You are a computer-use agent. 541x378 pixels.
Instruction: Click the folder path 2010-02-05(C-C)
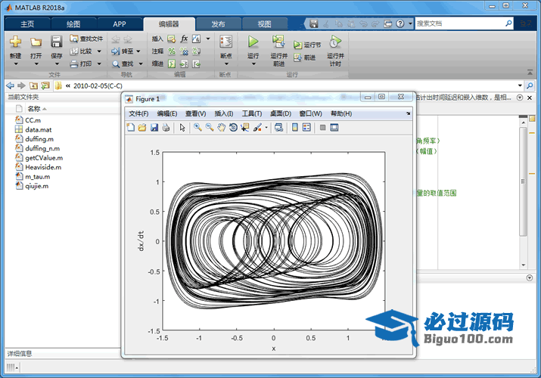[x=98, y=85]
